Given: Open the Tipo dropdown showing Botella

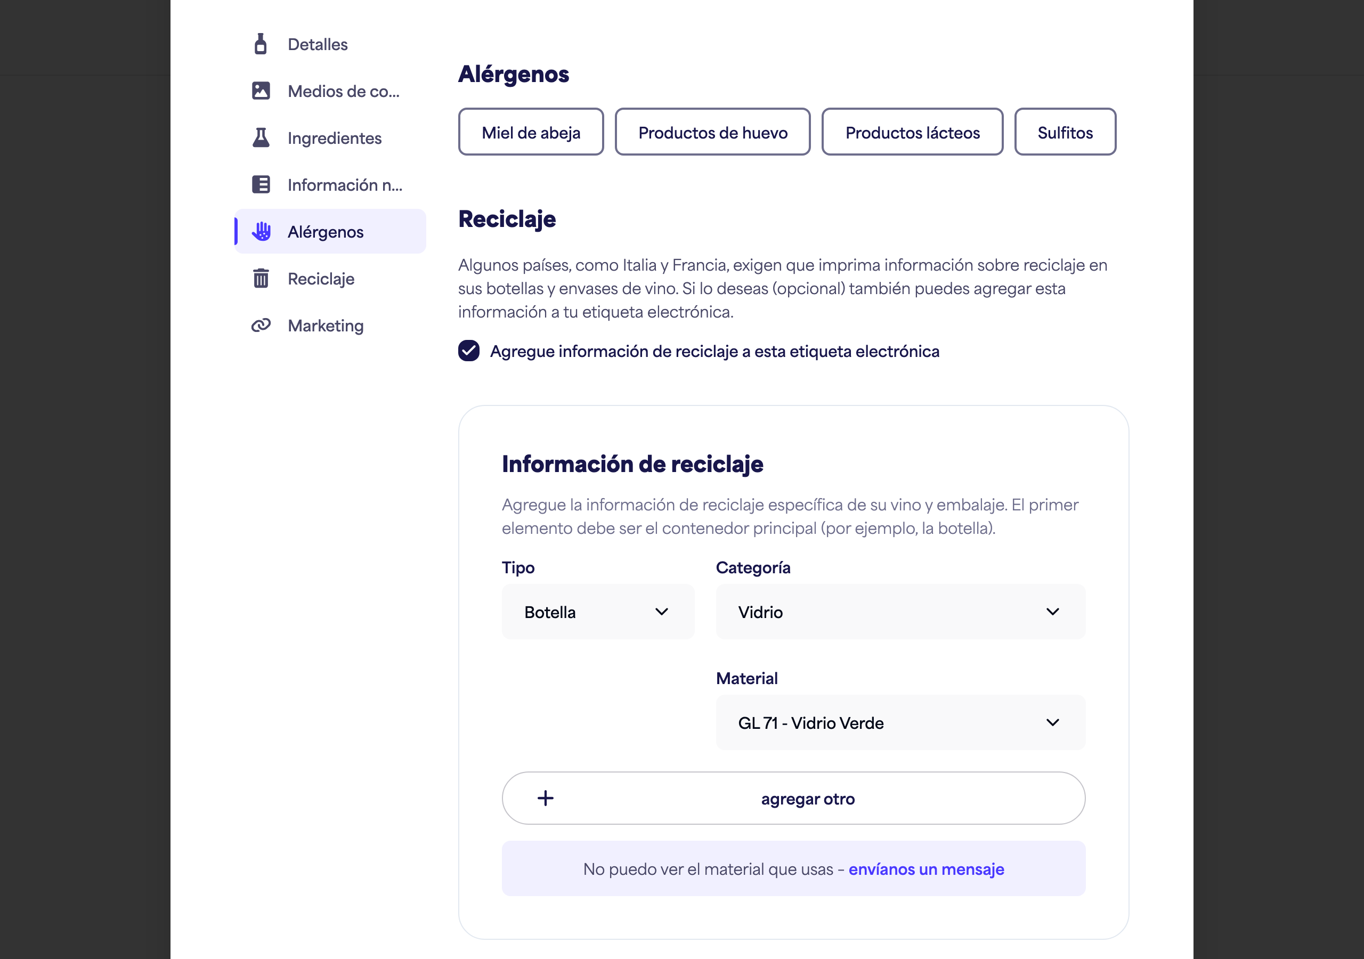Looking at the screenshot, I should coord(598,612).
